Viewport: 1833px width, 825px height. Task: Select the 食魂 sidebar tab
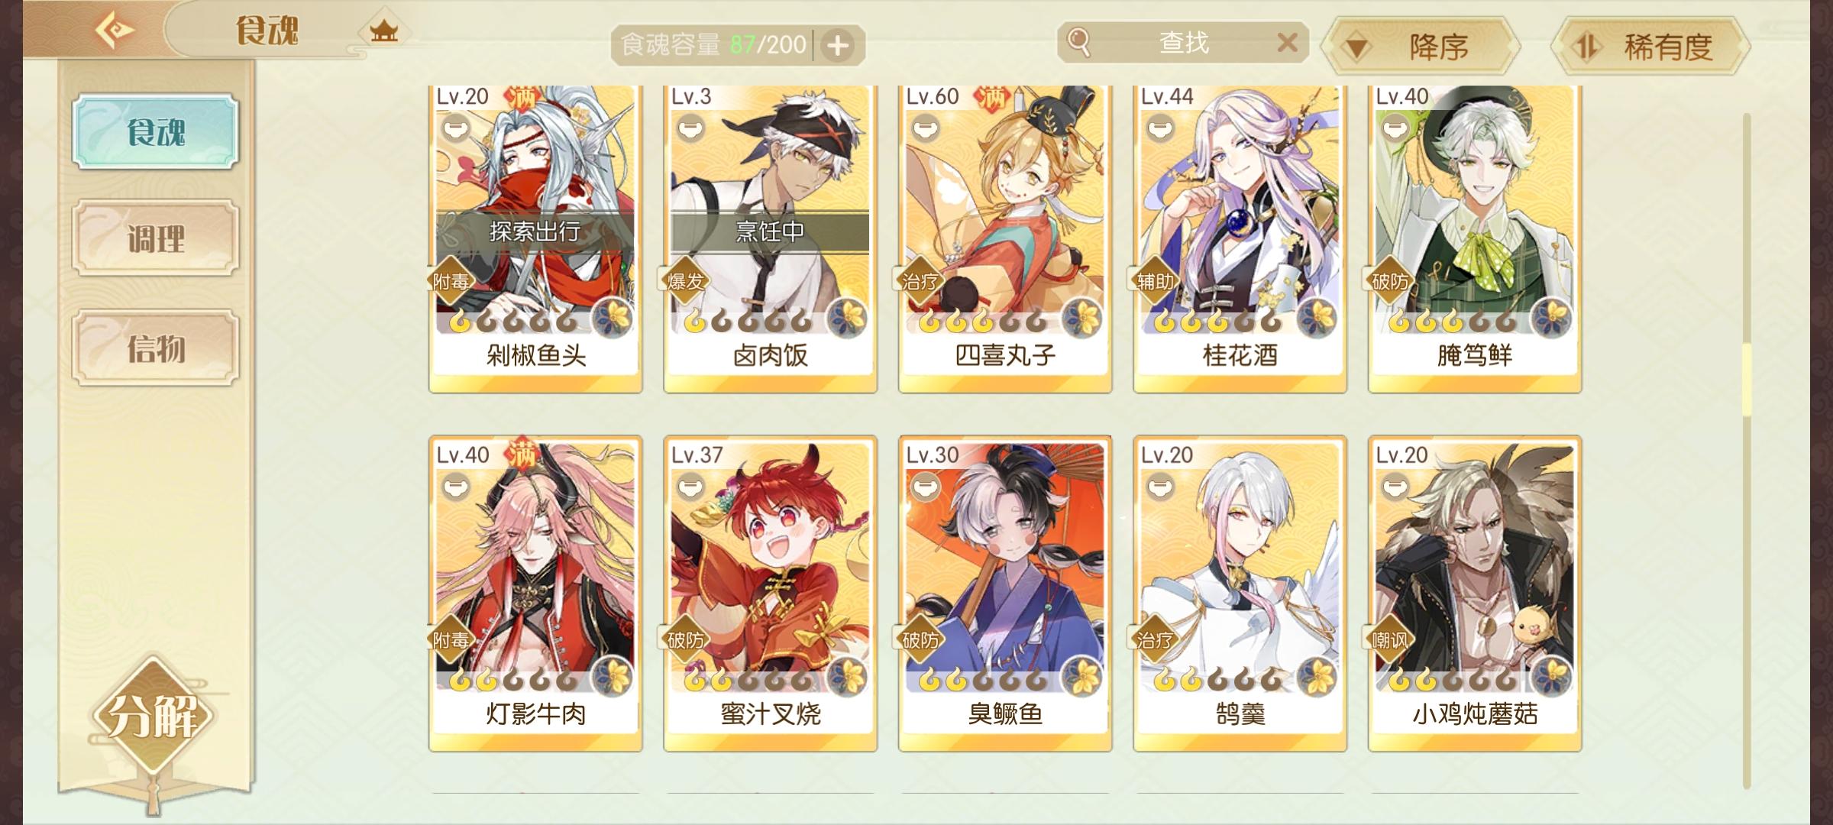tap(156, 131)
